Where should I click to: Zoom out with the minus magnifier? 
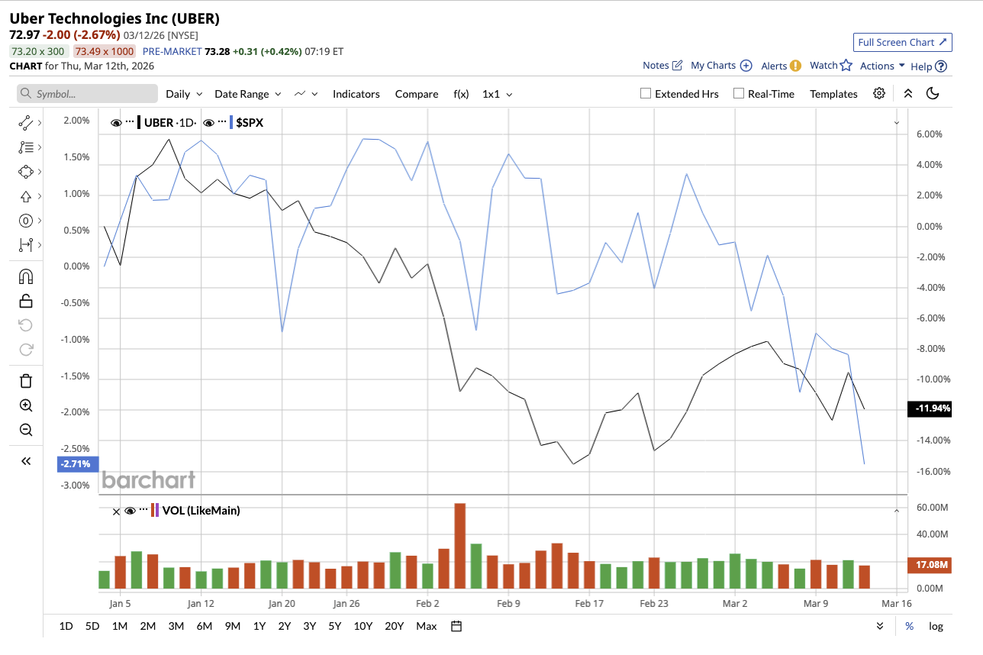tap(26, 430)
